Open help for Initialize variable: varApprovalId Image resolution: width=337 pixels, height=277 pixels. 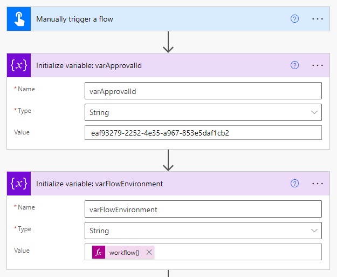pyautogui.click(x=294, y=65)
